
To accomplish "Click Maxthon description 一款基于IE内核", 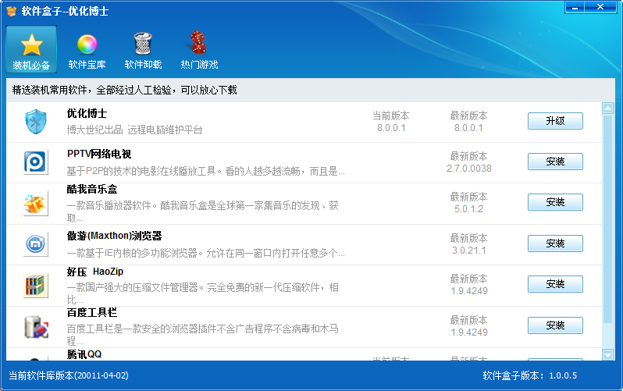I will click(205, 253).
